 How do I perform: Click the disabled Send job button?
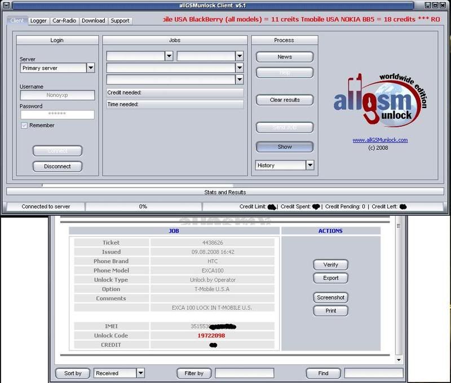(285, 127)
